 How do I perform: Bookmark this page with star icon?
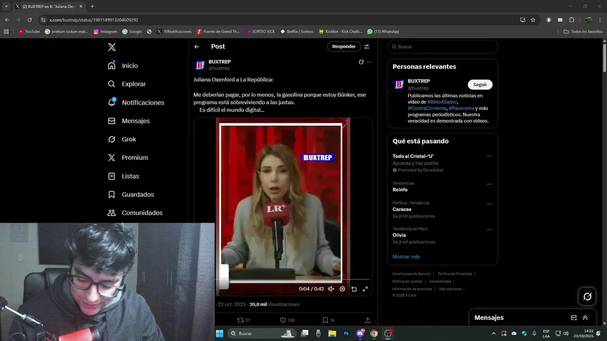(533, 20)
